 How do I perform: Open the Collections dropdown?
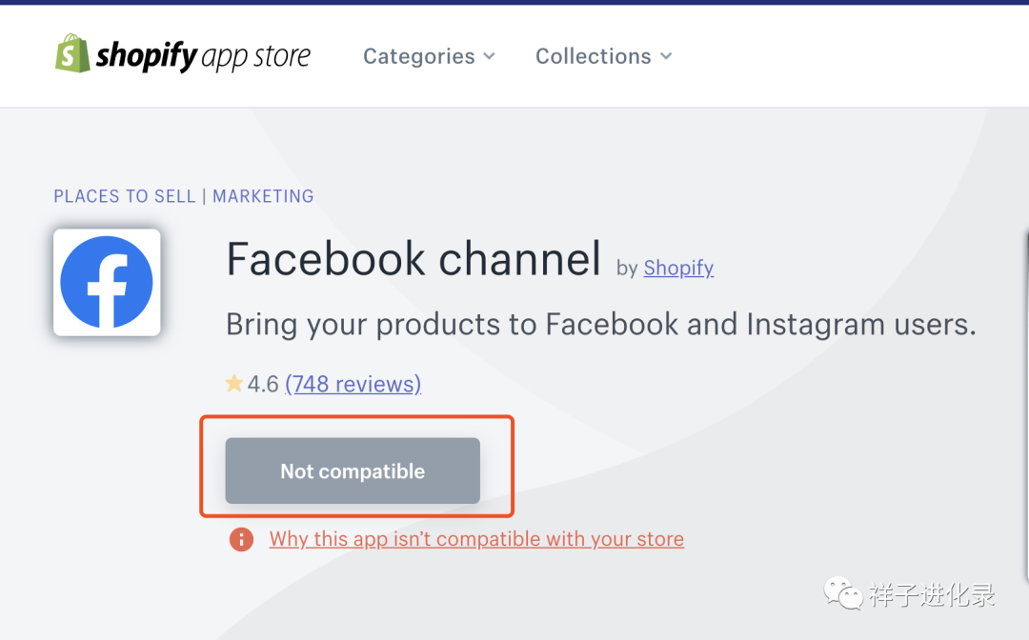(x=593, y=56)
